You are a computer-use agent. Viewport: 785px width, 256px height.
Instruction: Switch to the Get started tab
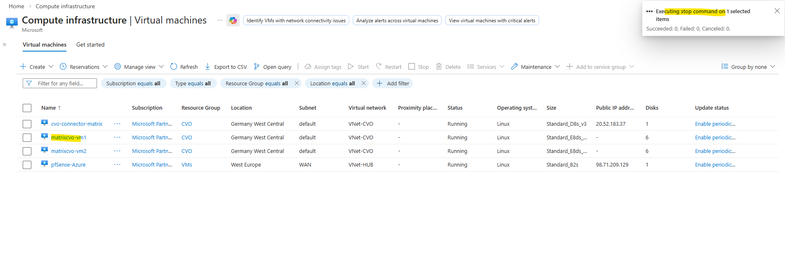pyautogui.click(x=90, y=45)
